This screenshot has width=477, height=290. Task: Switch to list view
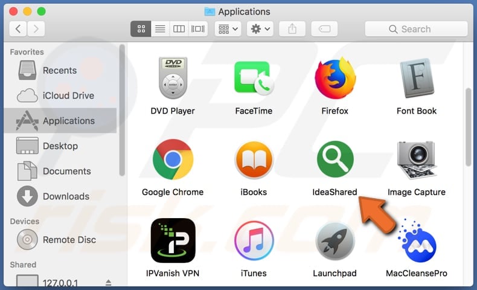pyautogui.click(x=160, y=29)
